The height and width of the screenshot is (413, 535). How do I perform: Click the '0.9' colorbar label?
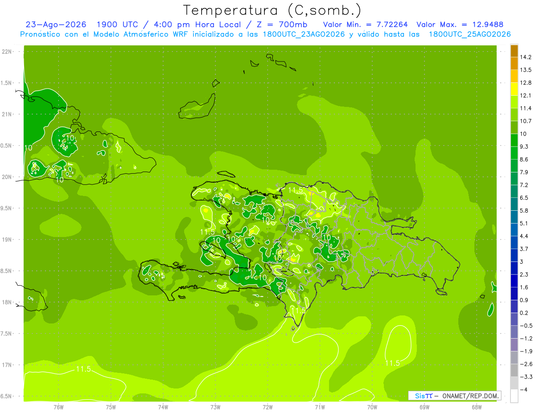[524, 300]
